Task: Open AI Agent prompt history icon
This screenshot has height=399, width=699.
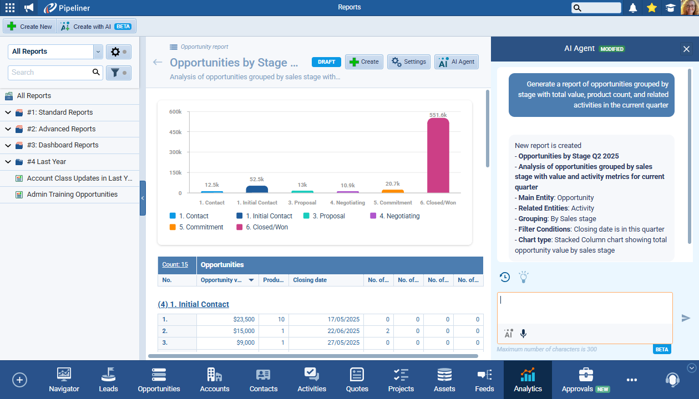Action: pyautogui.click(x=505, y=277)
